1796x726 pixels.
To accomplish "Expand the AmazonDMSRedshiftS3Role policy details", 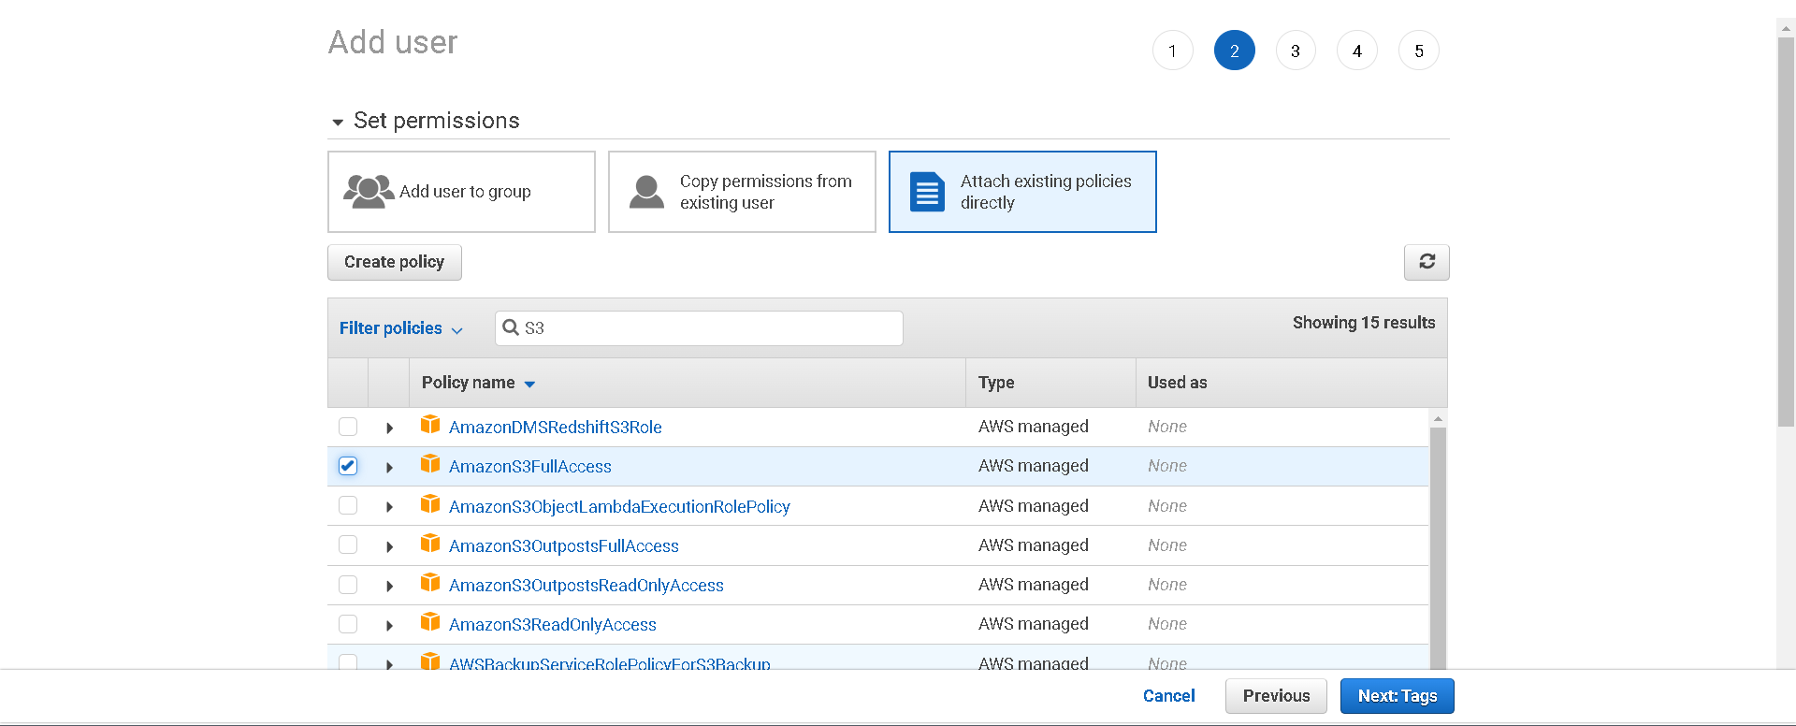I will [389, 428].
